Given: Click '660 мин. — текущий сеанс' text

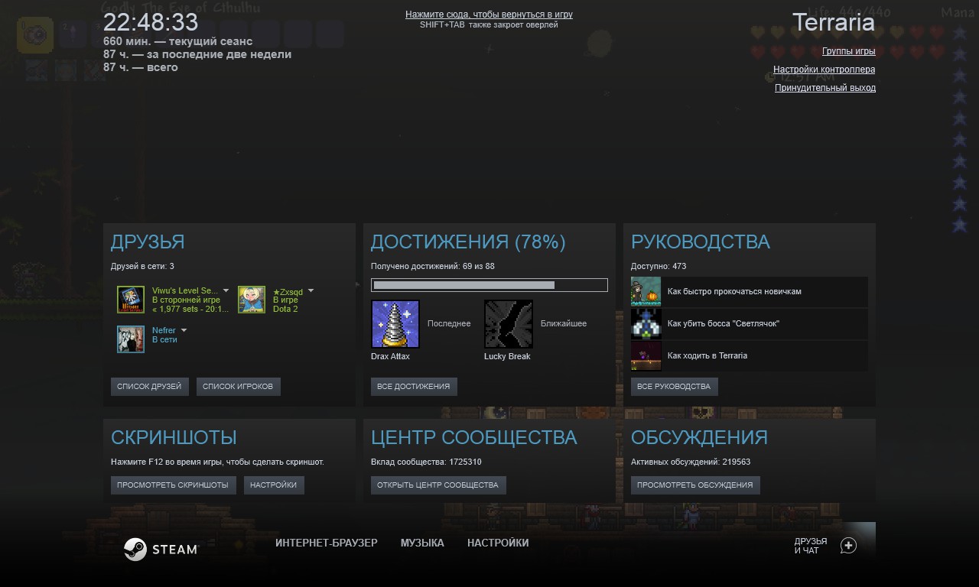Looking at the screenshot, I should pos(178,41).
